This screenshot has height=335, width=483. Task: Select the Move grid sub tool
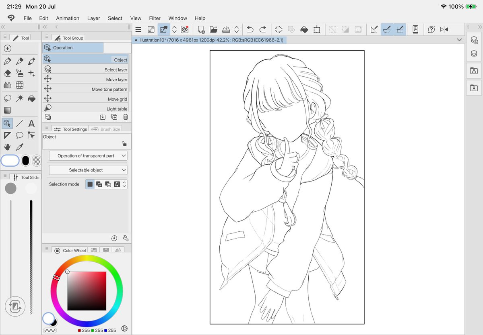coord(85,99)
